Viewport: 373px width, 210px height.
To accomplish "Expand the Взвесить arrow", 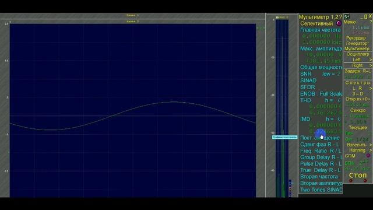I will pos(371,145).
